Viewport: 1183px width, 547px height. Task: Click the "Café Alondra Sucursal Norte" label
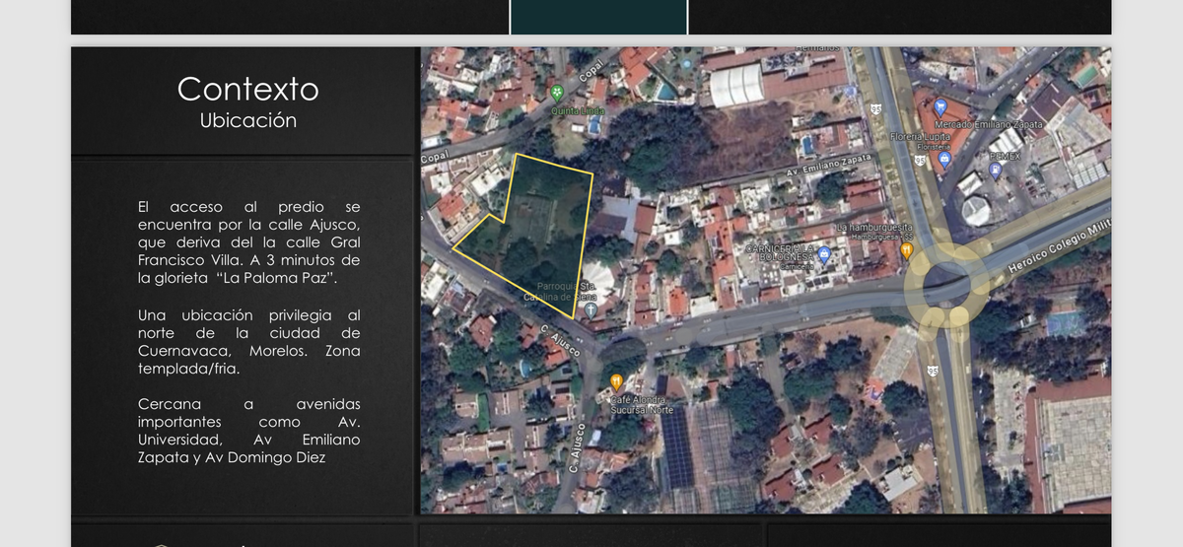pos(641,404)
